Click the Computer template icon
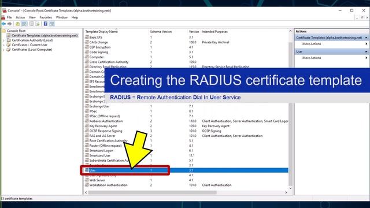 87,57
